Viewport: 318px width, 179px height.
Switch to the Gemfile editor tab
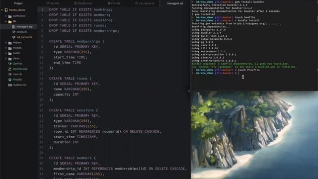[x=53, y=3]
